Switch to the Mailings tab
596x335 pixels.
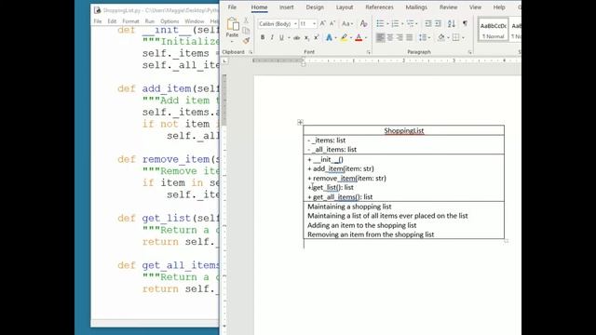[x=416, y=7]
